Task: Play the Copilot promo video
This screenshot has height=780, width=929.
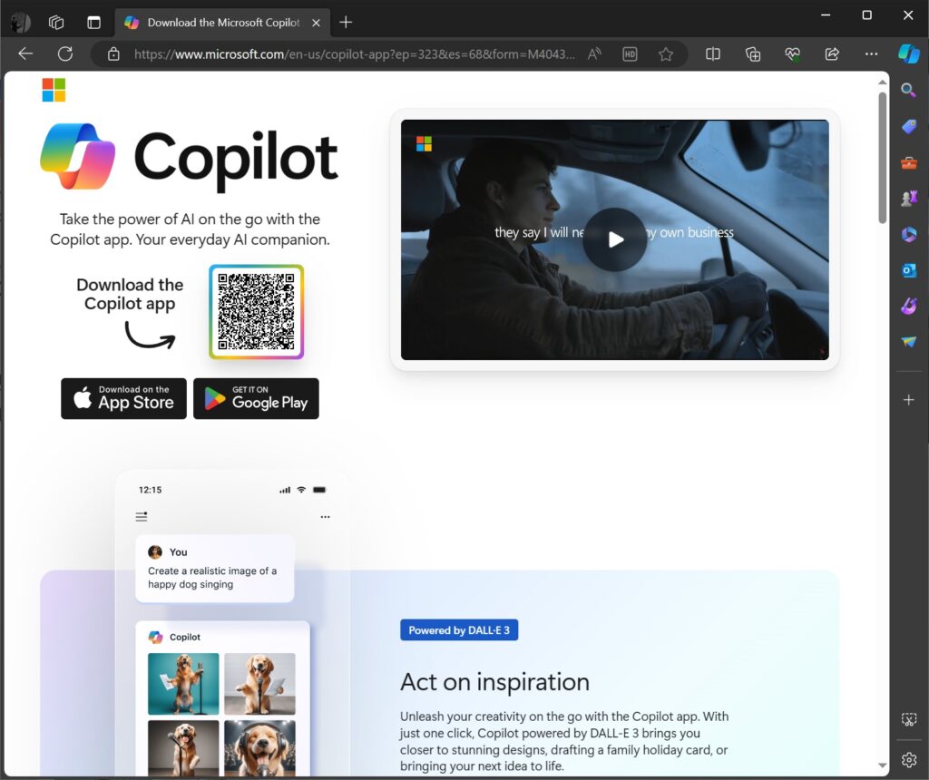Action: coord(615,239)
